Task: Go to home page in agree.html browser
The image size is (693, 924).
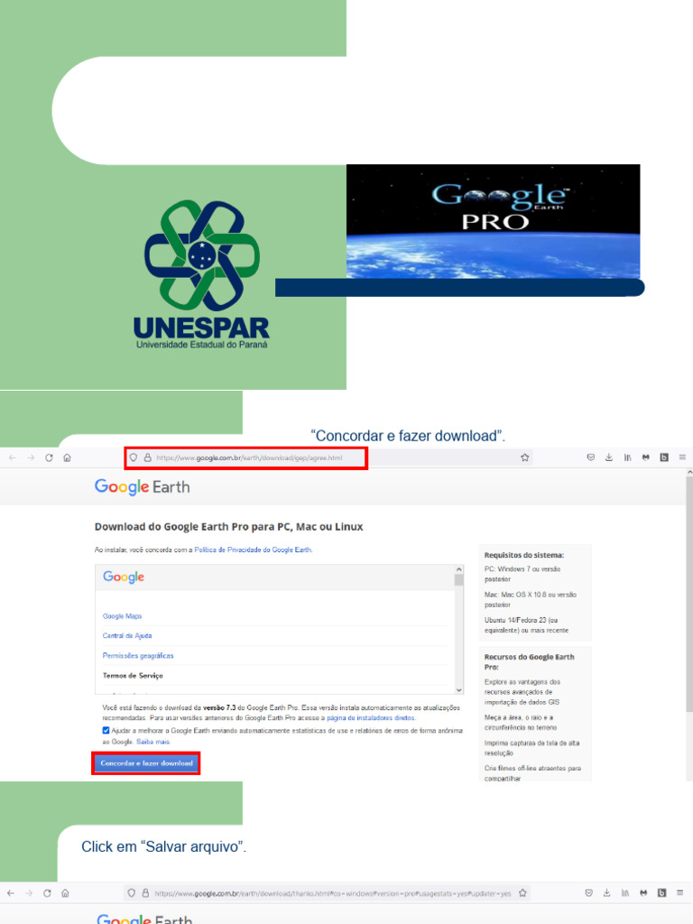Action: tap(67, 457)
